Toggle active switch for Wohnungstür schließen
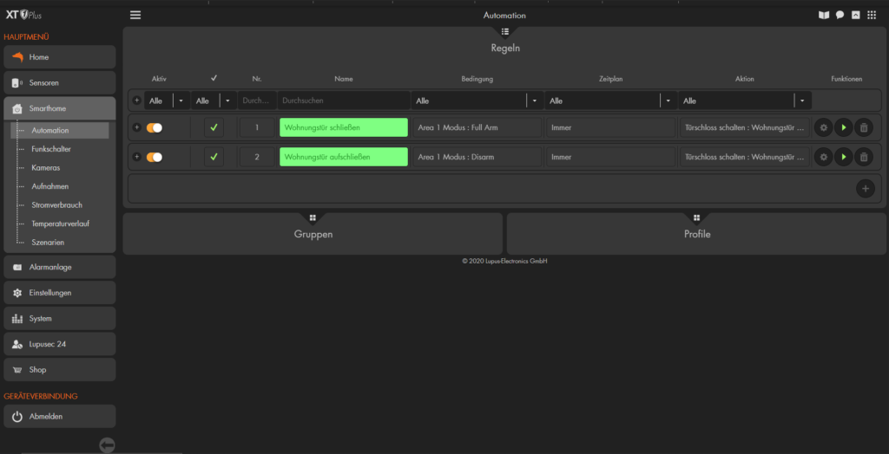 (x=155, y=128)
